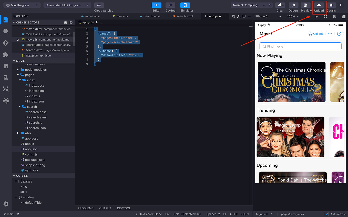348x217 pixels.
Task: Click the main branch in the status bar
Action: click(8, 214)
